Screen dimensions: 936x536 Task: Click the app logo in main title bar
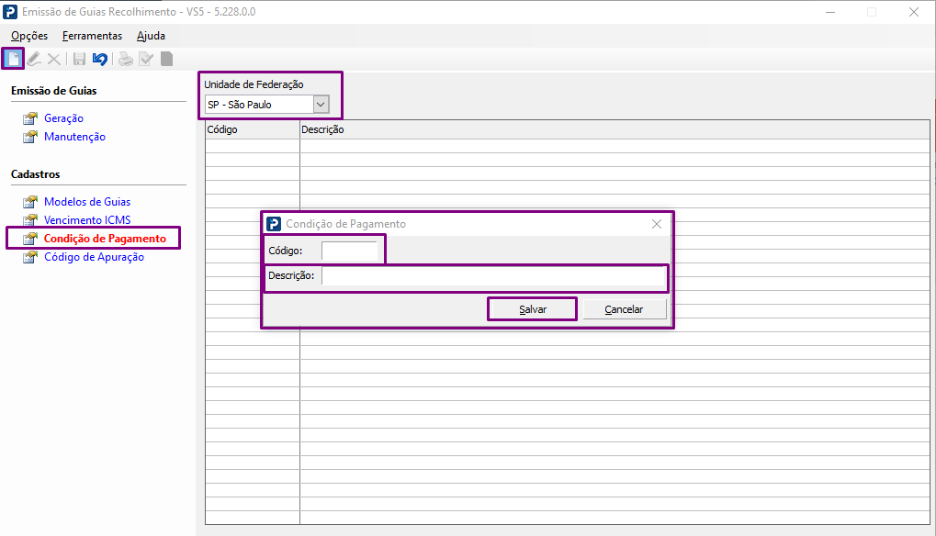coord(10,12)
